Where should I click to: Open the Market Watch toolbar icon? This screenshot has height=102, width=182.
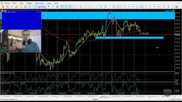pyautogui.click(x=12, y=7)
